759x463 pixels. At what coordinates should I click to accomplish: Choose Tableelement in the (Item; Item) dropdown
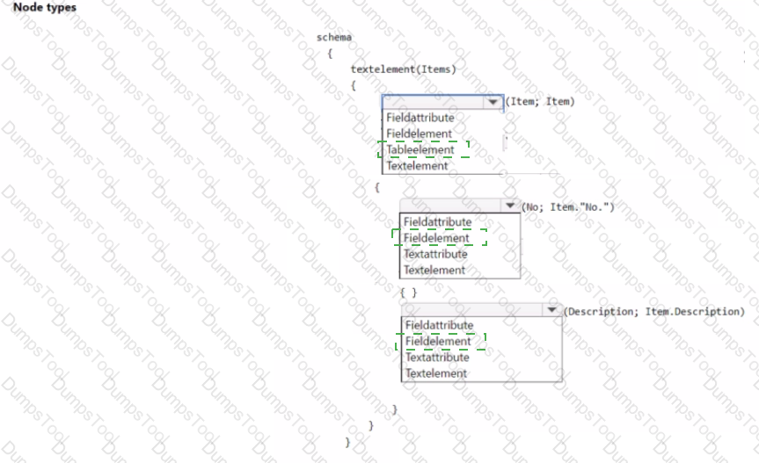coord(420,150)
